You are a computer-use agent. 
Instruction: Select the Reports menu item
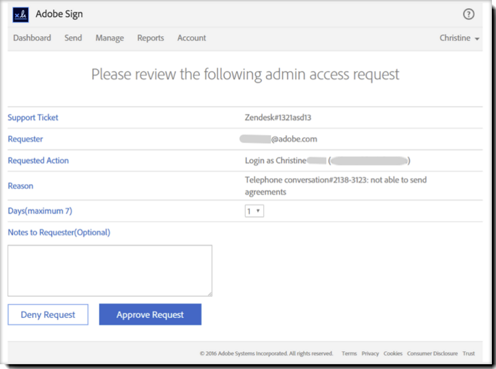[x=151, y=38]
